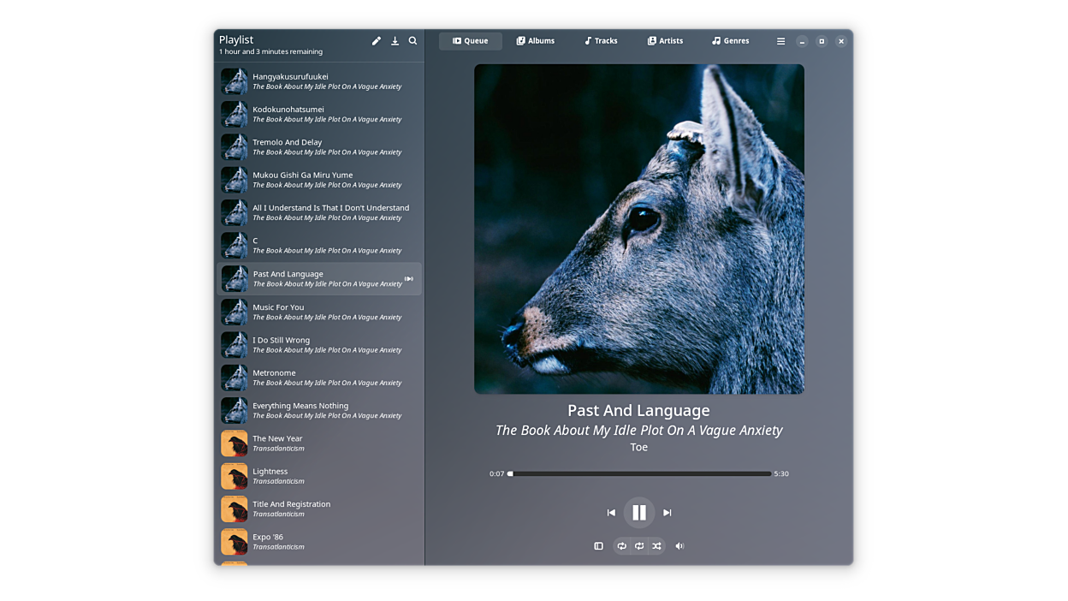This screenshot has width=1068, height=601.
Task: Select All I Understand Is That I Don't Understand
Action: click(319, 213)
